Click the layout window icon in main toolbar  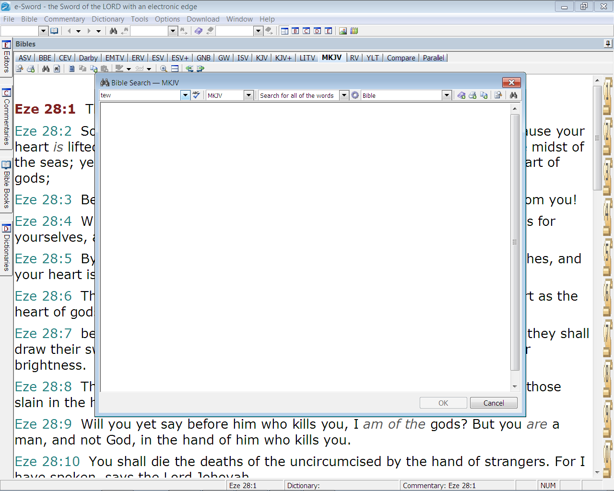tap(284, 31)
